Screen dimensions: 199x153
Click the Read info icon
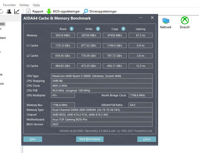72,29
